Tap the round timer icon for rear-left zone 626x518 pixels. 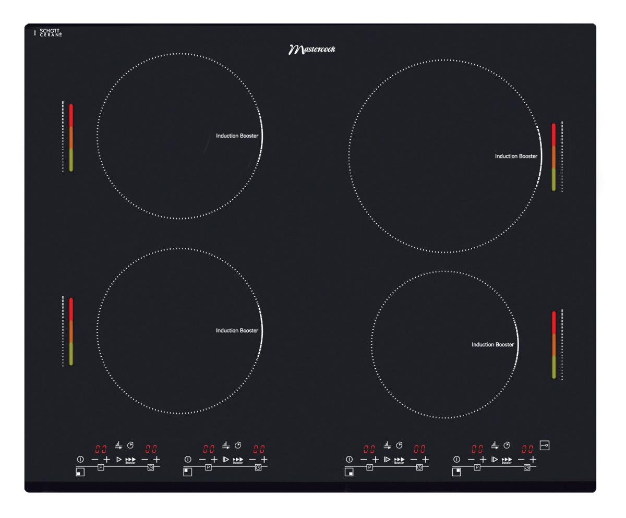(x=238, y=445)
